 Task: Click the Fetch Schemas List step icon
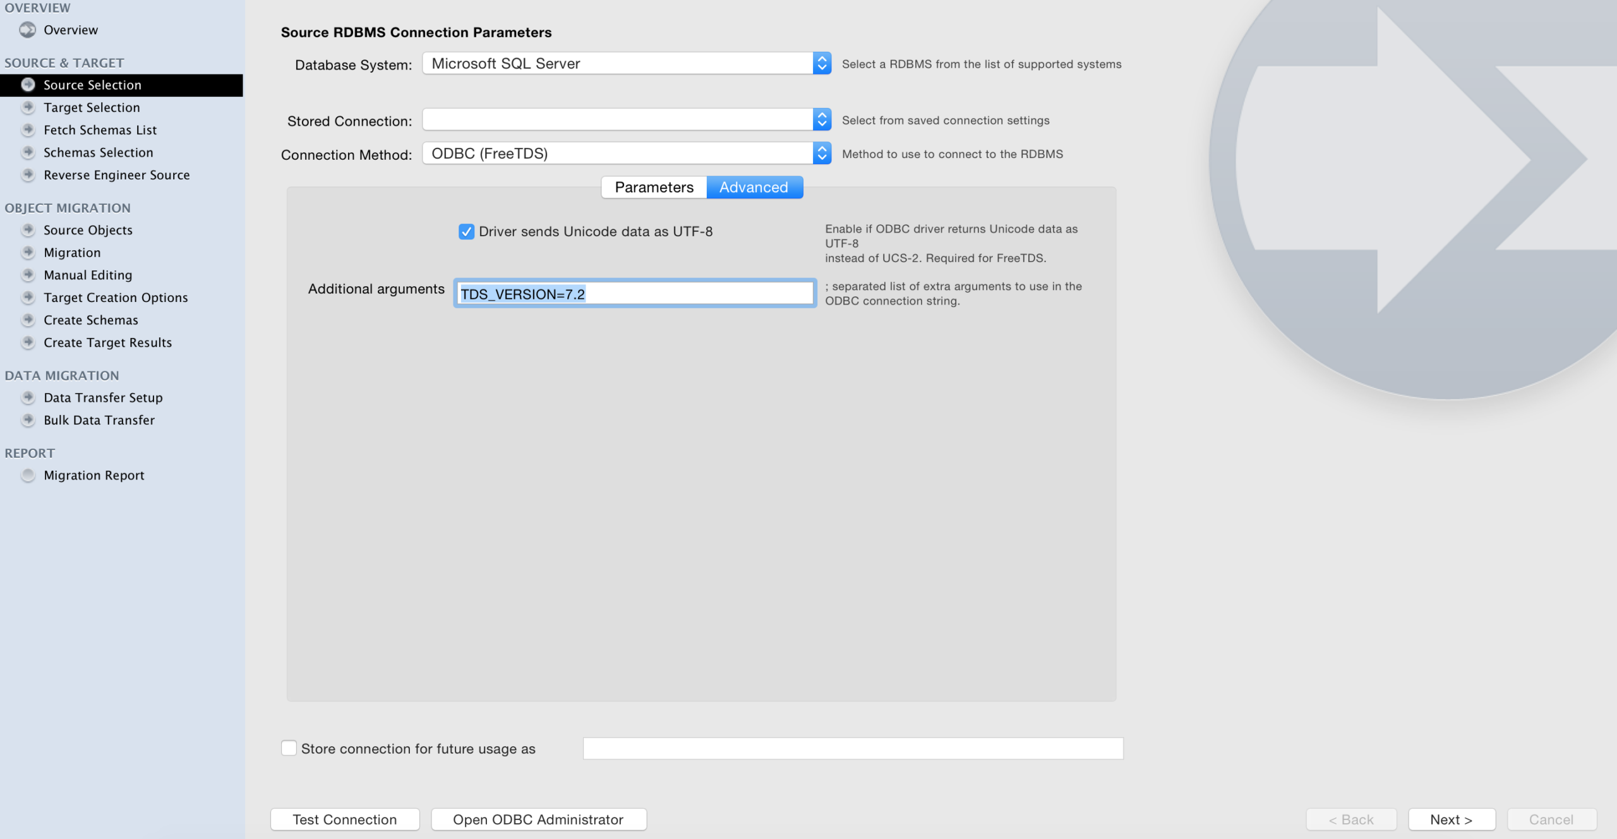pos(28,130)
